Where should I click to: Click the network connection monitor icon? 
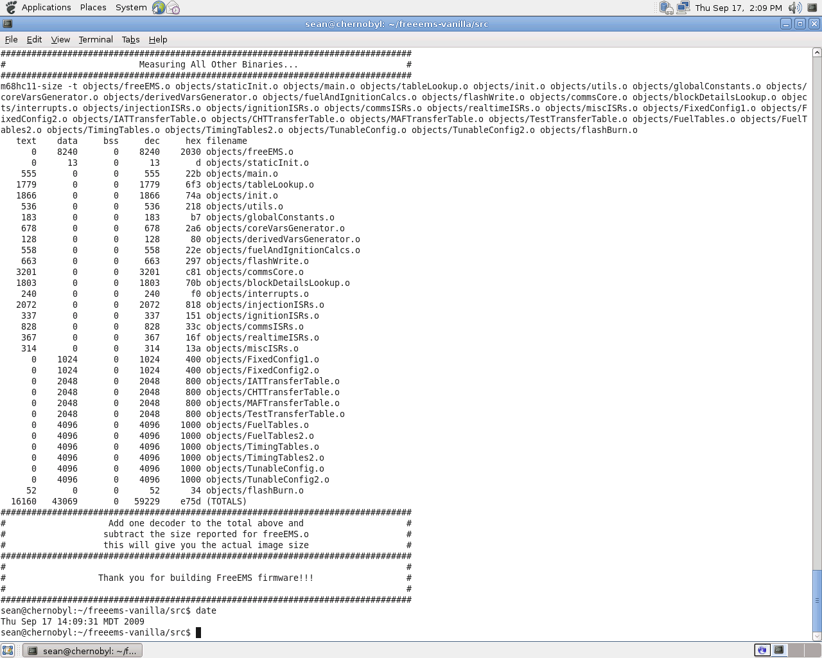(683, 8)
